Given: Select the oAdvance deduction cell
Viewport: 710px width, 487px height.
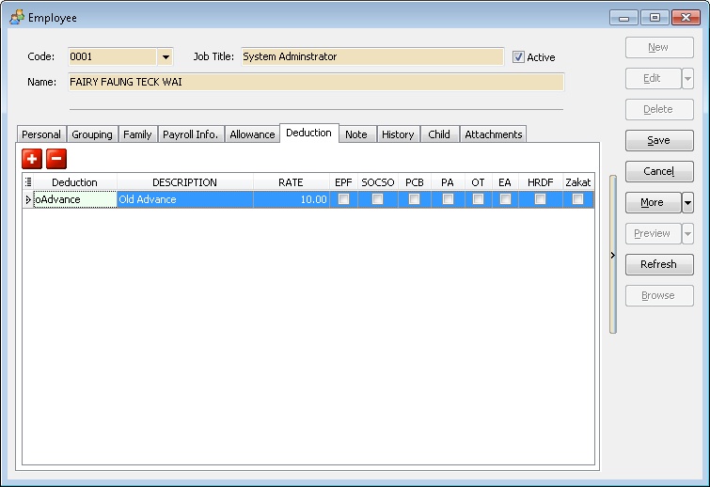Looking at the screenshot, I should [x=75, y=199].
